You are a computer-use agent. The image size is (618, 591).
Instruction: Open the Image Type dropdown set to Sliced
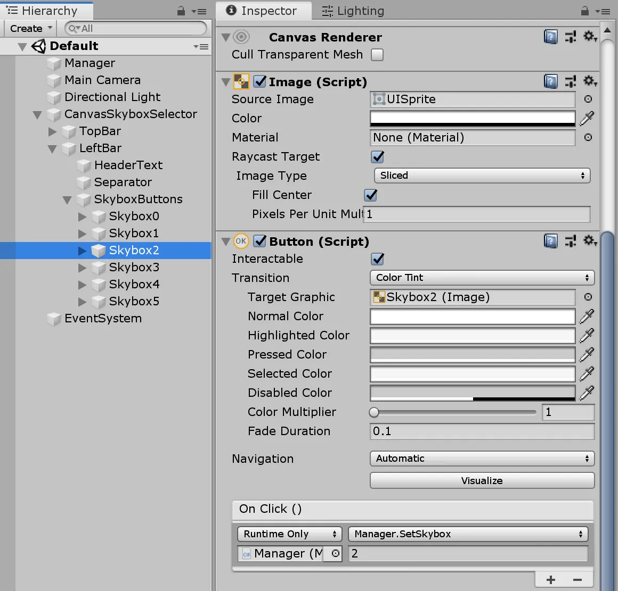pyautogui.click(x=482, y=176)
